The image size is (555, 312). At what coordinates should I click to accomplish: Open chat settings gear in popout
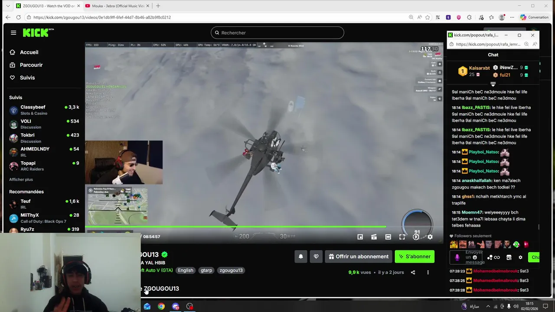click(x=520, y=257)
